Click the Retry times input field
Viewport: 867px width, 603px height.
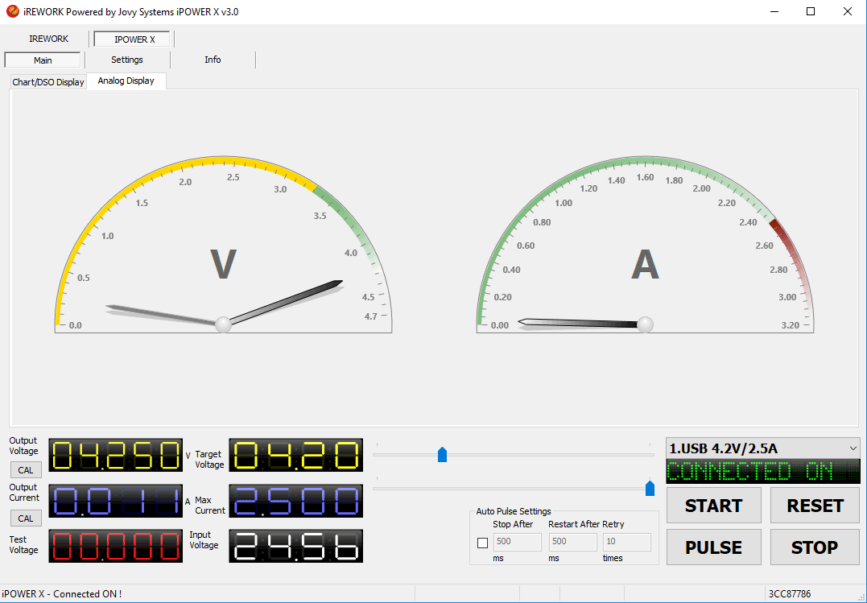click(x=626, y=542)
